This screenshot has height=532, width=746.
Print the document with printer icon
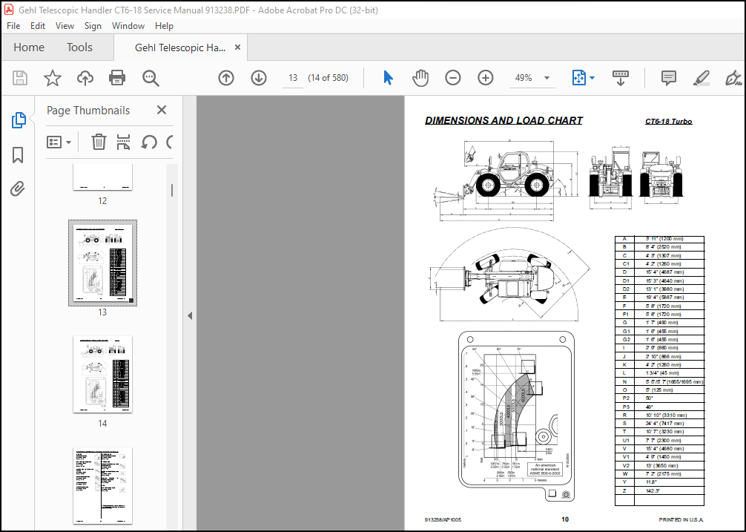(x=117, y=78)
